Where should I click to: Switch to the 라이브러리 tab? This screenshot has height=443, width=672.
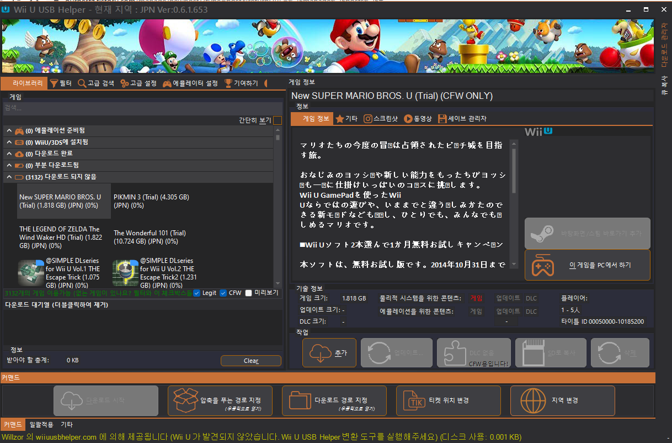tap(24, 83)
